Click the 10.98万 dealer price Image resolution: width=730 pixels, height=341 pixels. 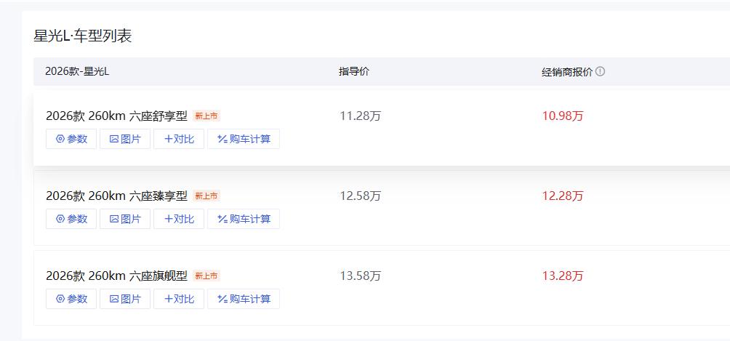point(562,116)
